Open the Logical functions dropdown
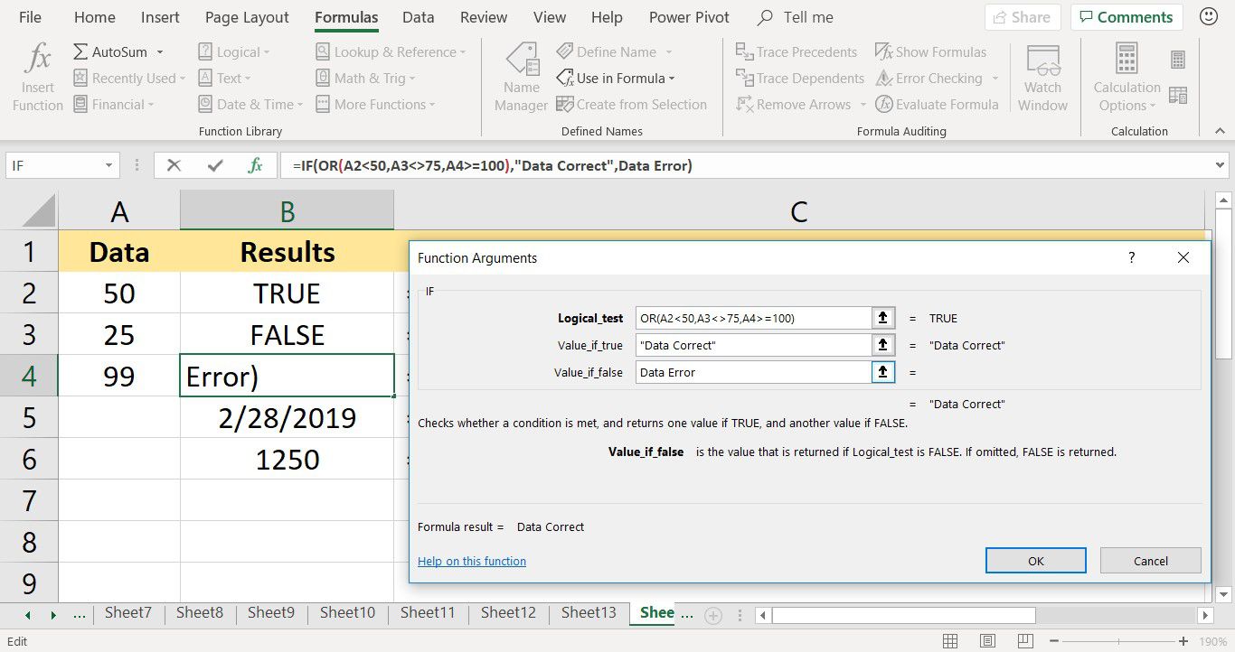Image resolution: width=1235 pixels, height=652 pixels. (233, 52)
